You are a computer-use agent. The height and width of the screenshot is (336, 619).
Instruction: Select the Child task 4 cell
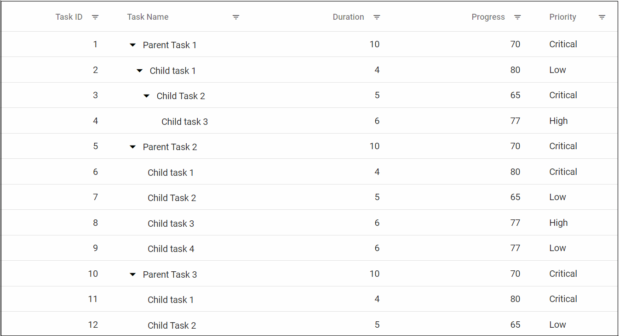click(171, 249)
